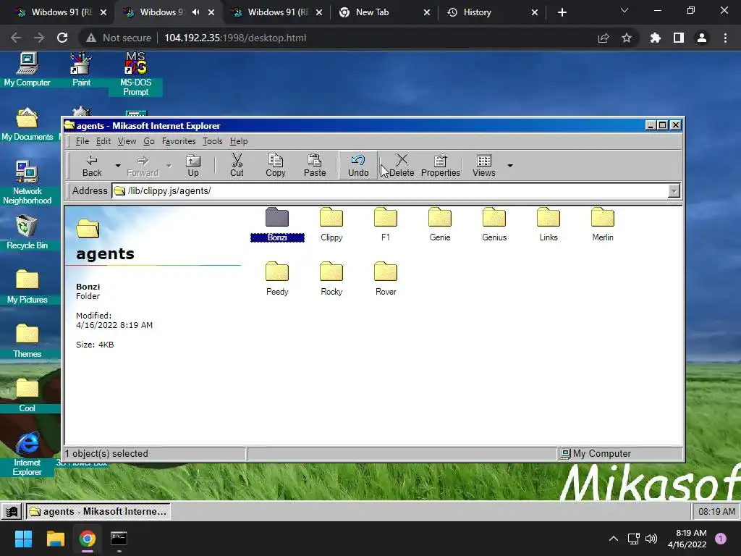Select the MS-DOS Prompt desktop icon

coord(135,75)
